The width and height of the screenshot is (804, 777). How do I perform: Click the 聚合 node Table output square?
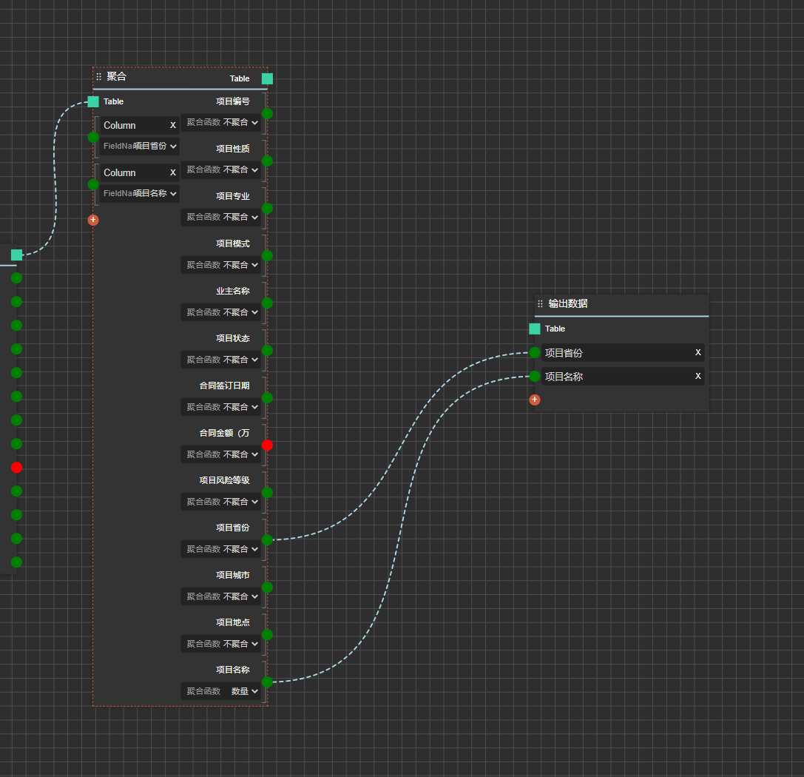click(x=267, y=78)
